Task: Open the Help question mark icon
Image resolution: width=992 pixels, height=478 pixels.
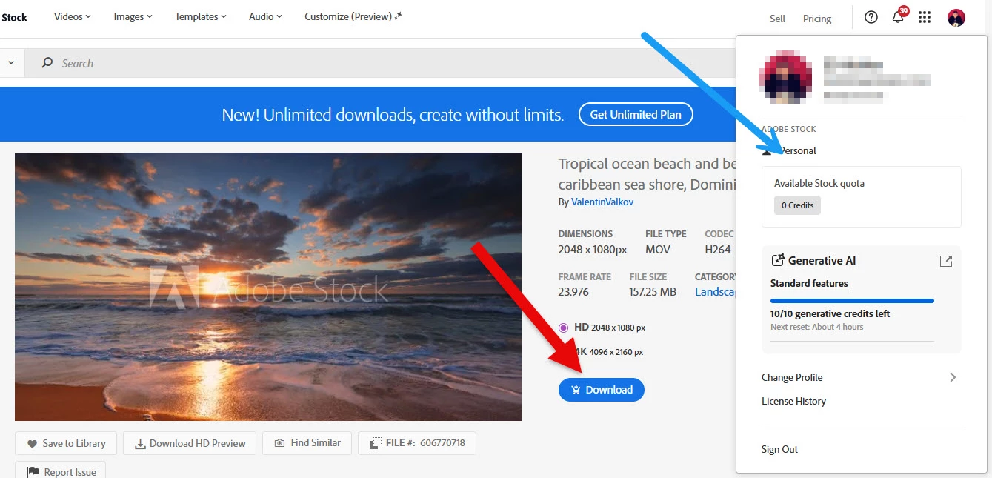Action: (x=871, y=17)
